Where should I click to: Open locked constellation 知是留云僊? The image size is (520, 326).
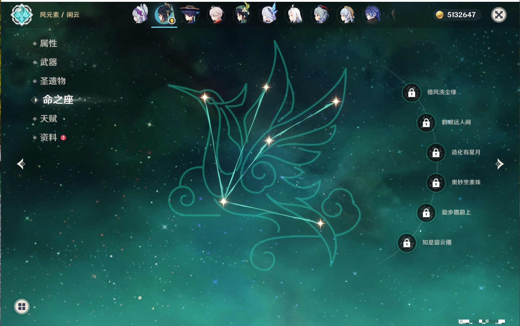407,243
